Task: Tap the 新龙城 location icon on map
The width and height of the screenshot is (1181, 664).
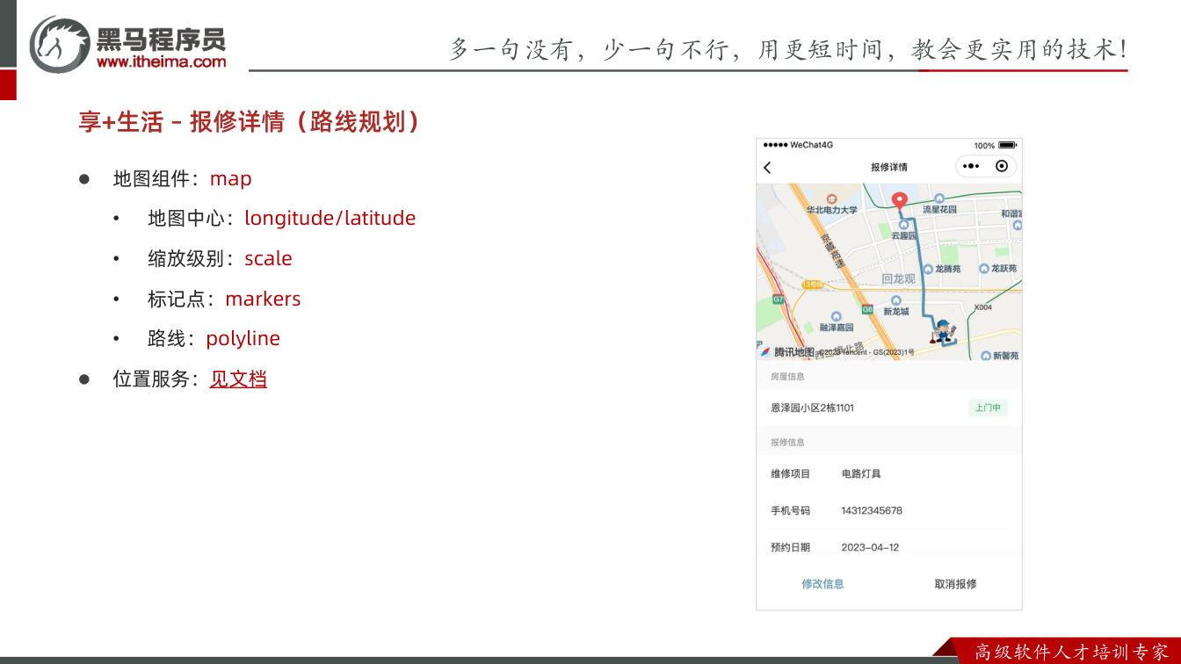Action: pyautogui.click(x=895, y=300)
